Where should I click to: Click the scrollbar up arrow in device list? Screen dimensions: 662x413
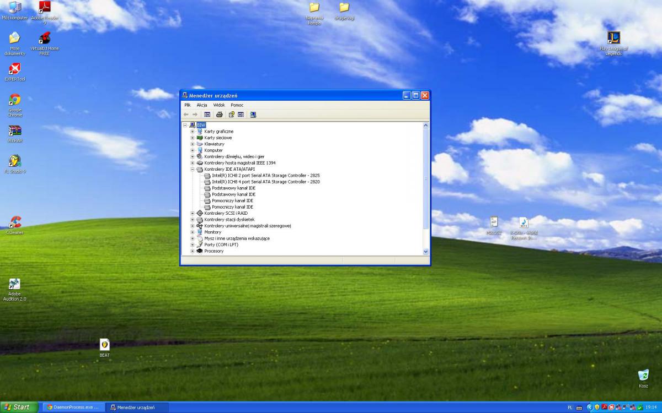click(425, 126)
